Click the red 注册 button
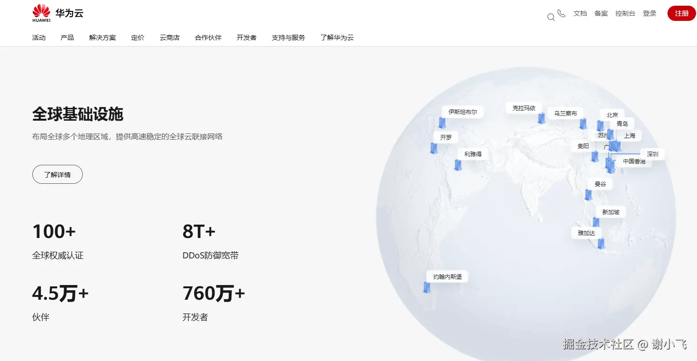 [681, 13]
